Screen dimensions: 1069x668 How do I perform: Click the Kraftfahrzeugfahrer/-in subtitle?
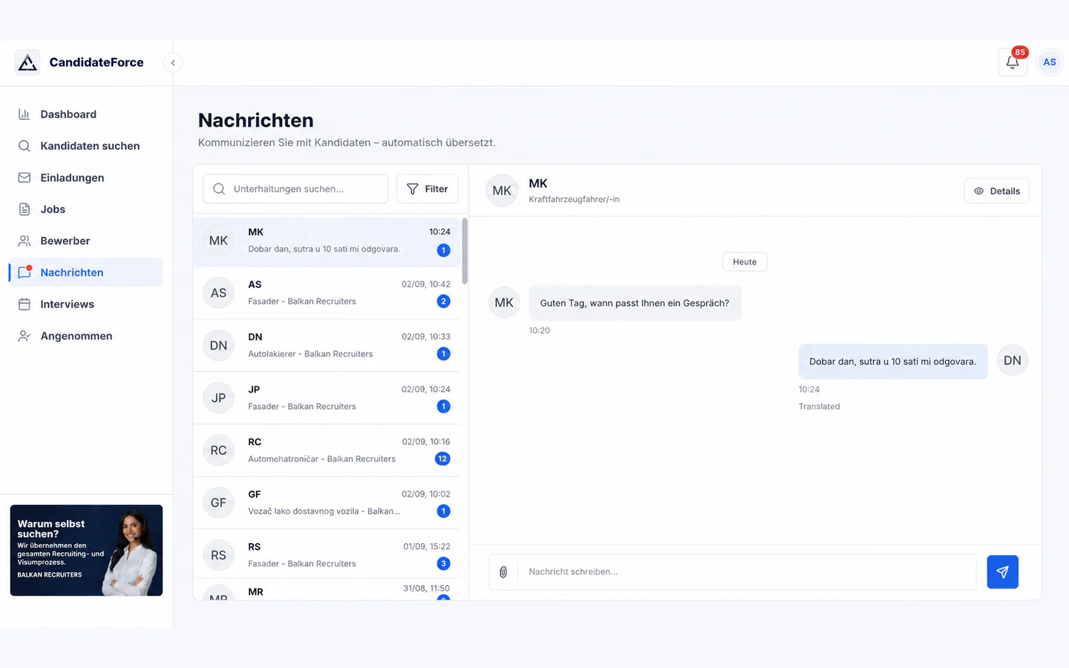click(574, 200)
